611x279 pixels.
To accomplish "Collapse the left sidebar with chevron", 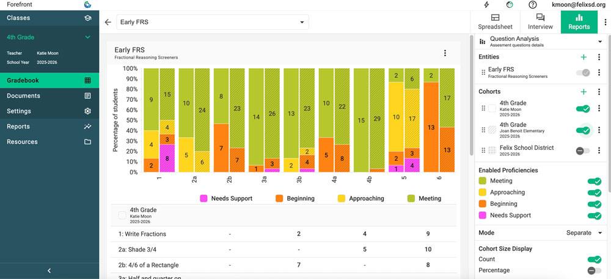I will click(x=49, y=270).
